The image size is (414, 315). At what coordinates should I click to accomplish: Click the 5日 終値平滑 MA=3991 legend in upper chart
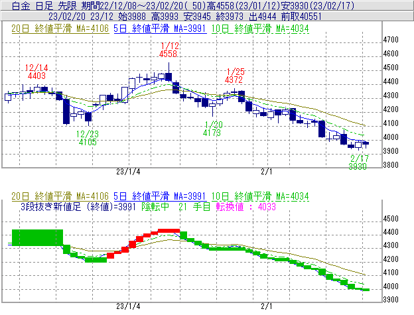pyautogui.click(x=159, y=29)
